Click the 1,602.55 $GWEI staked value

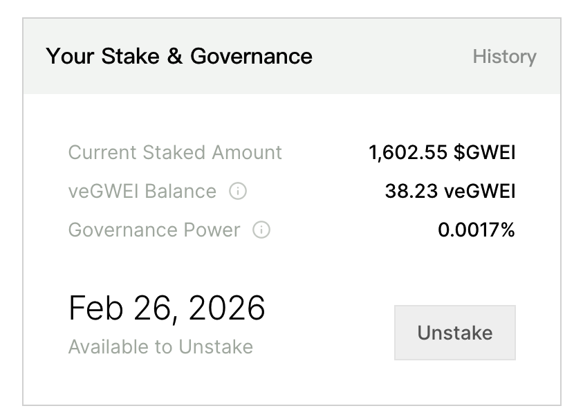442,153
